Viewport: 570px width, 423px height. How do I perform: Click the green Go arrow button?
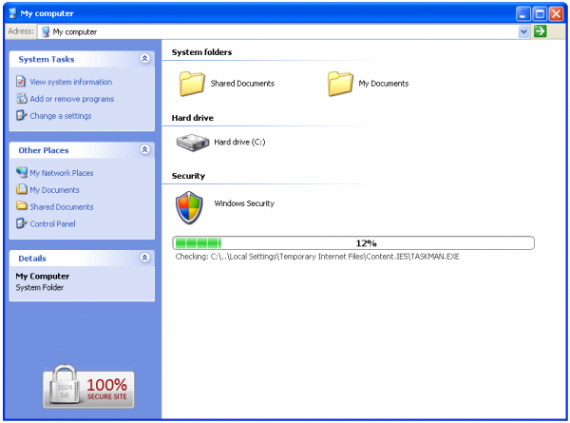tap(541, 31)
